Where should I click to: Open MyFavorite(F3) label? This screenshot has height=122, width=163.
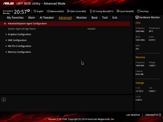[x=57, y=11]
